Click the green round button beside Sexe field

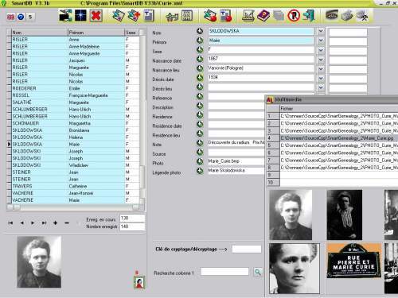[x=200, y=50]
